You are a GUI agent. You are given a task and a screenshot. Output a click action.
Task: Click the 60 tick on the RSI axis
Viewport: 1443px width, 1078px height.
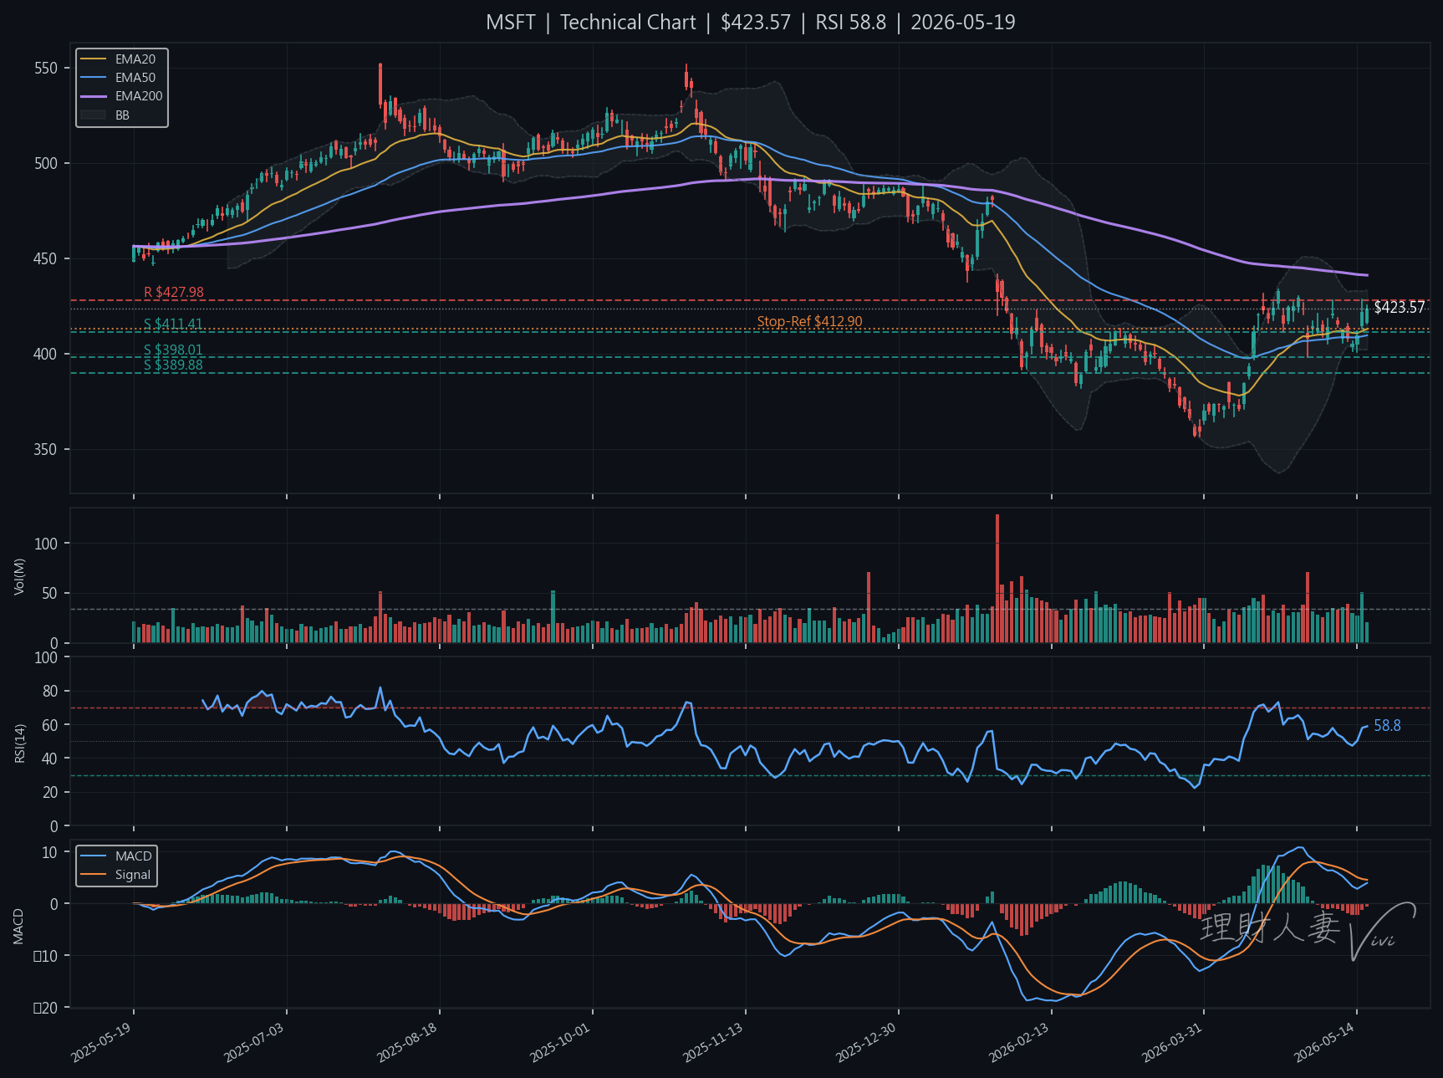pos(50,725)
